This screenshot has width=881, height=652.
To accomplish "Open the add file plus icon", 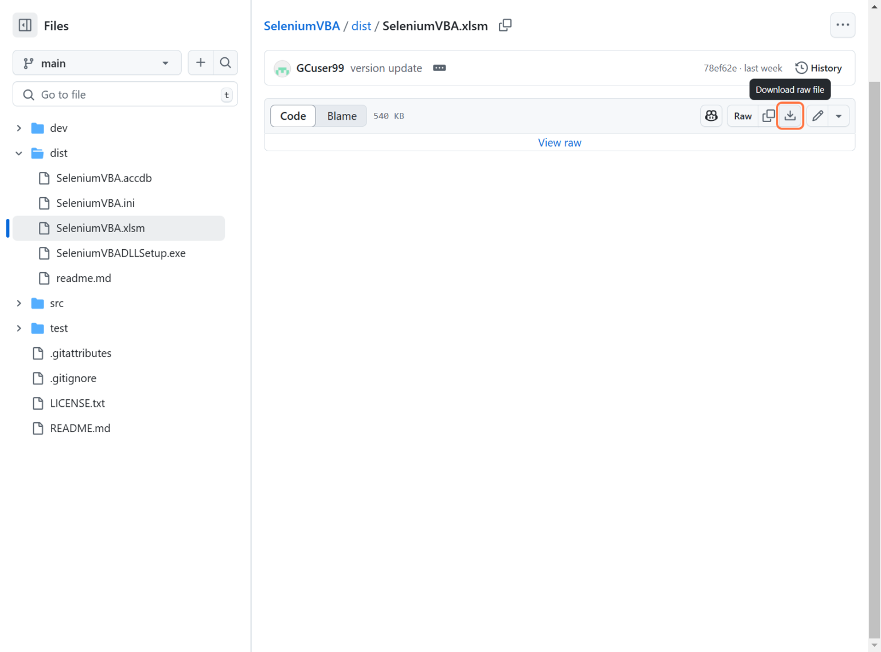I will 200,62.
